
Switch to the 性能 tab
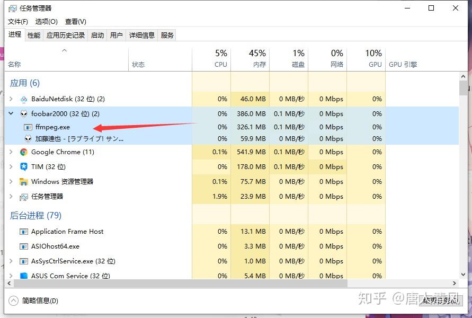click(x=33, y=35)
